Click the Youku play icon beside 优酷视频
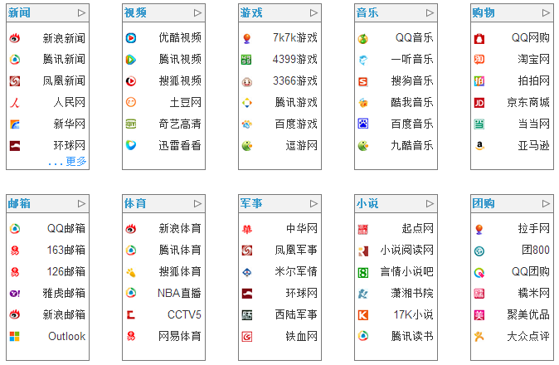This screenshot has height=365, width=559. coord(131,38)
